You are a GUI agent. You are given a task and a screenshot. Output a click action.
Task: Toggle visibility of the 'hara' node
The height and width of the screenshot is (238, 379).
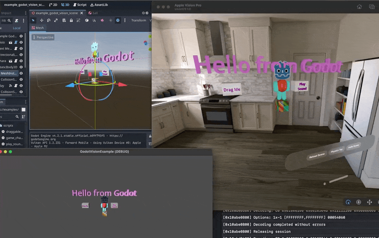pos(21,61)
